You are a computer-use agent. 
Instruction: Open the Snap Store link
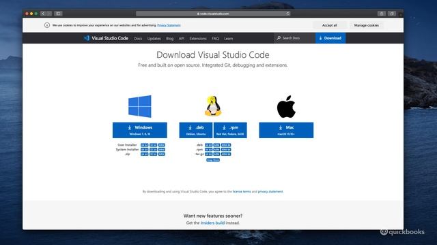tap(213, 160)
